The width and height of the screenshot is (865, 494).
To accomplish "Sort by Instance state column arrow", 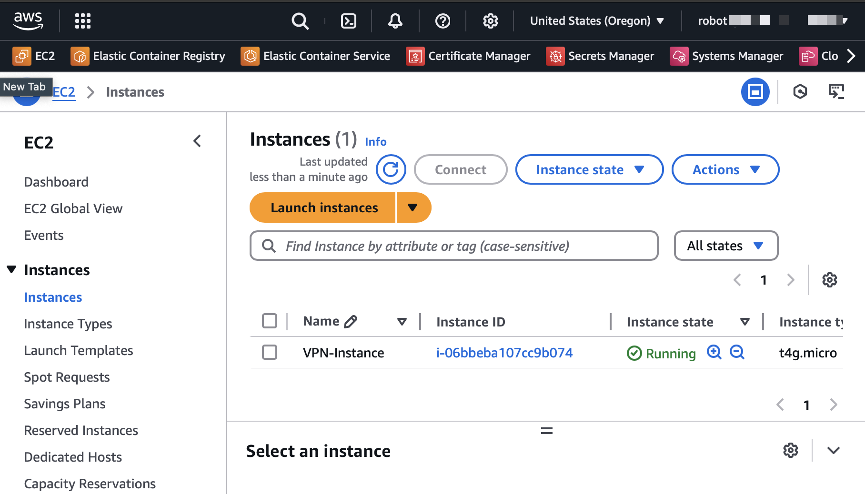I will pos(745,322).
